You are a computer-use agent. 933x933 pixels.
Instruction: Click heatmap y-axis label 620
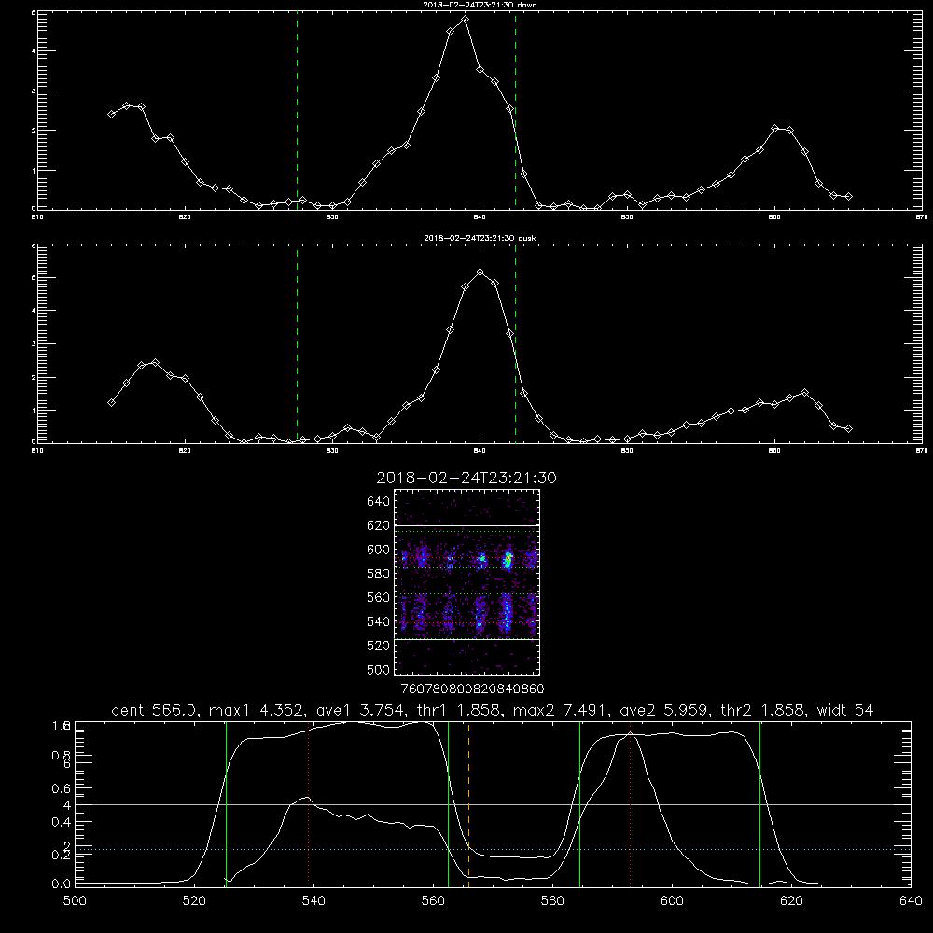click(x=378, y=525)
